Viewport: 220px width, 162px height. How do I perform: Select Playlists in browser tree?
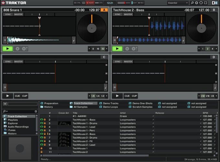13,120
